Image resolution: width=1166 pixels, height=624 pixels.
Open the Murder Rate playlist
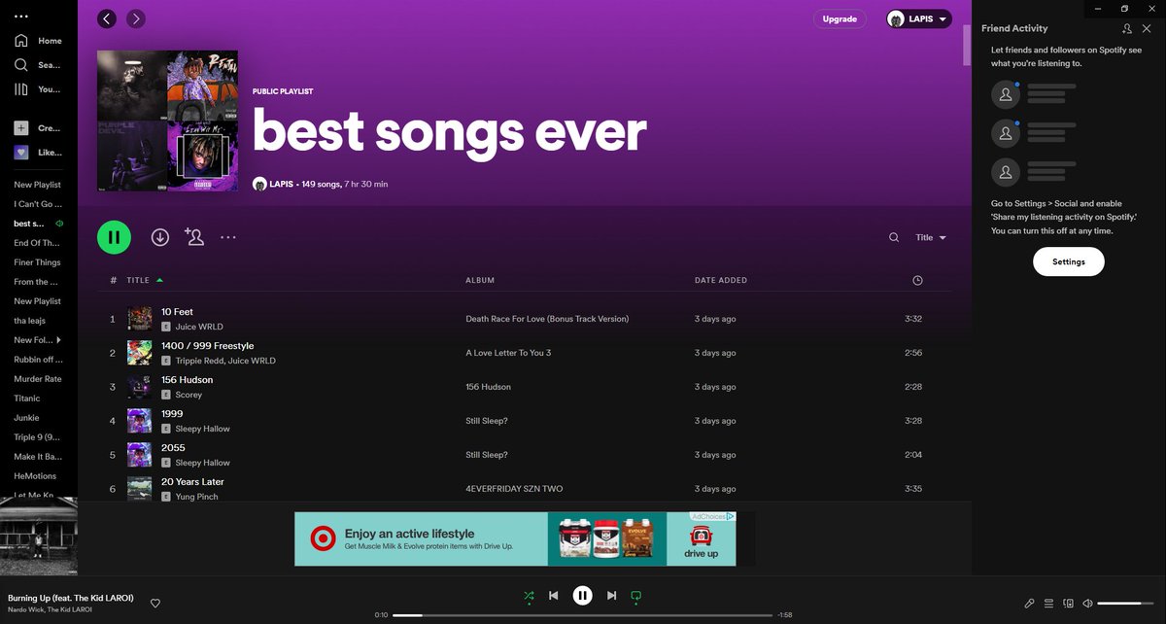pos(38,379)
